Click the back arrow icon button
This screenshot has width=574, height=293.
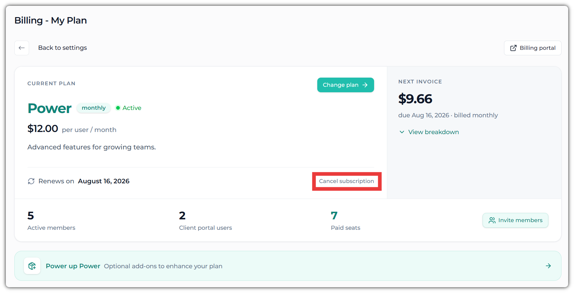click(x=22, y=48)
